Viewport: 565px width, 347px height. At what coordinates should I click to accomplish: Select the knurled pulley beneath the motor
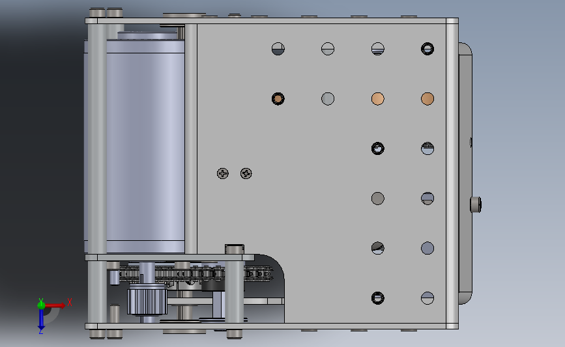147,301
